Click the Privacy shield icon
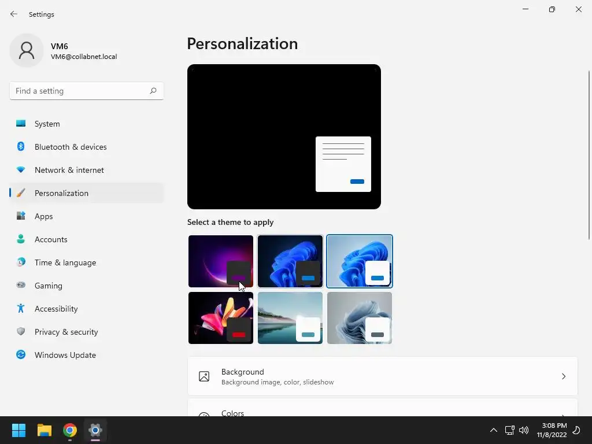Screen dimensions: 592x444 click(21, 331)
